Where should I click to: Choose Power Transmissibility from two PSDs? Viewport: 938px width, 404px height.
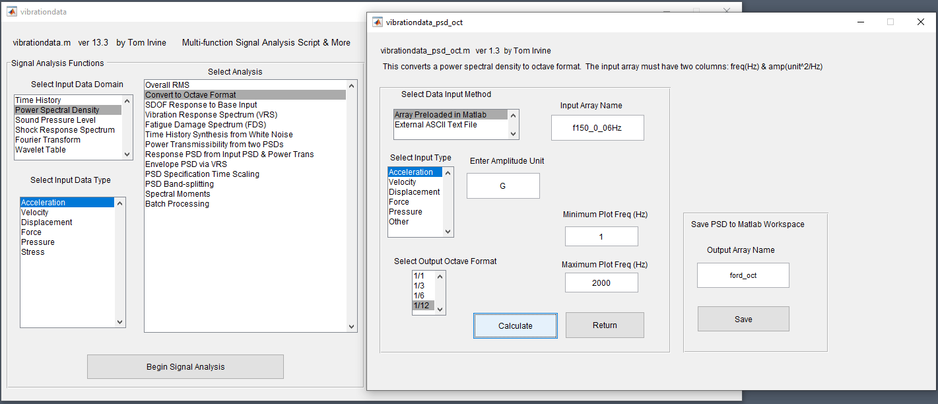point(245,145)
